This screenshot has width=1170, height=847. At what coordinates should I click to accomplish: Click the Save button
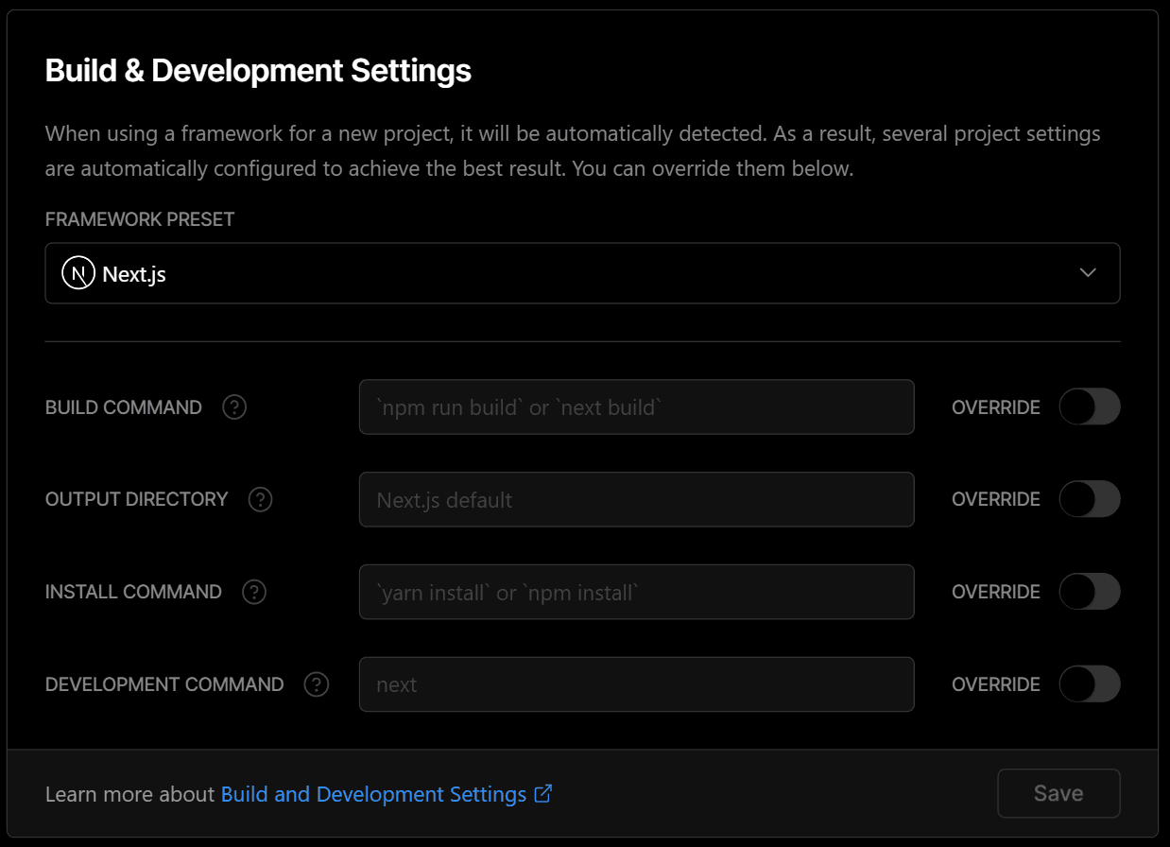(1058, 794)
